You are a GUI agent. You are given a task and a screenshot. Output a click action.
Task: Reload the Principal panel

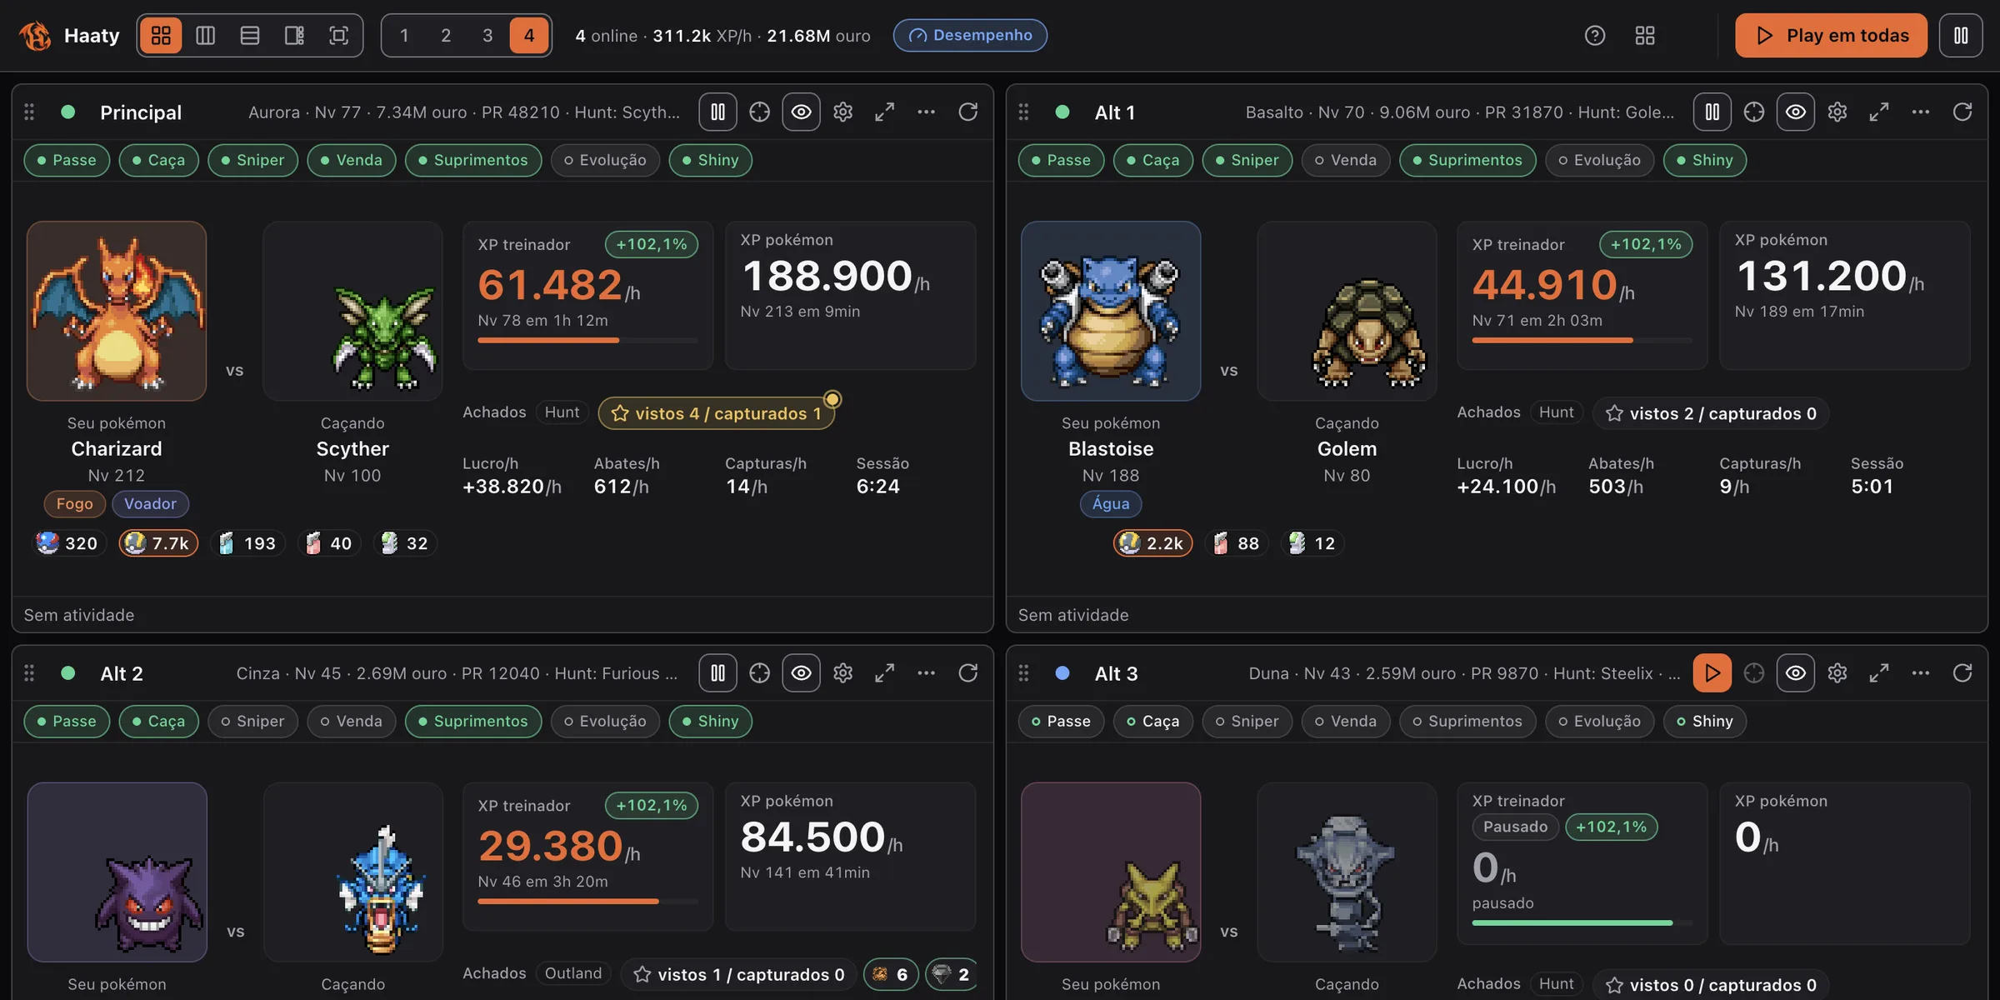pos(967,112)
